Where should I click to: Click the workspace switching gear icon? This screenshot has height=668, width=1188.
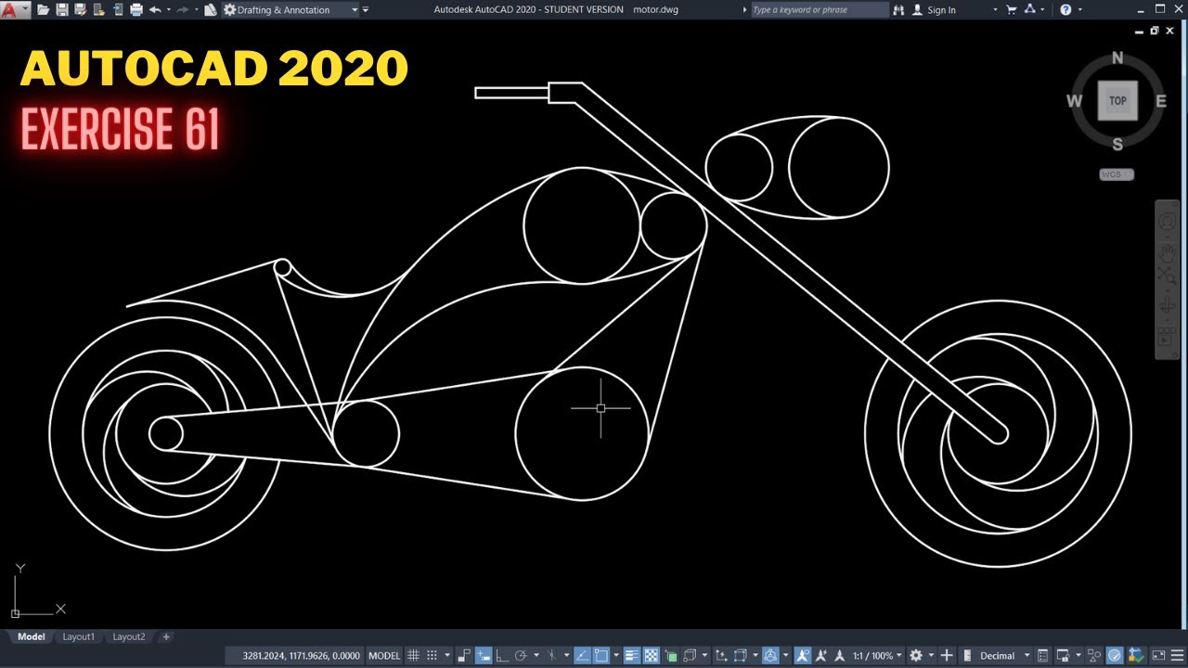point(916,656)
